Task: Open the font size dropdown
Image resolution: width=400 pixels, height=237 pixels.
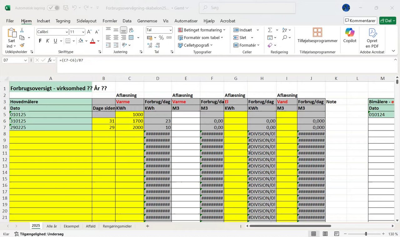Action: coord(83,32)
